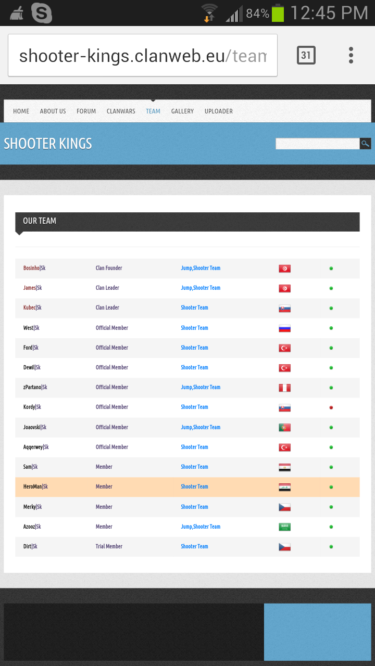The width and height of the screenshot is (375, 666).
Task: Open Kubec|Sk member profile
Action: click(32, 308)
